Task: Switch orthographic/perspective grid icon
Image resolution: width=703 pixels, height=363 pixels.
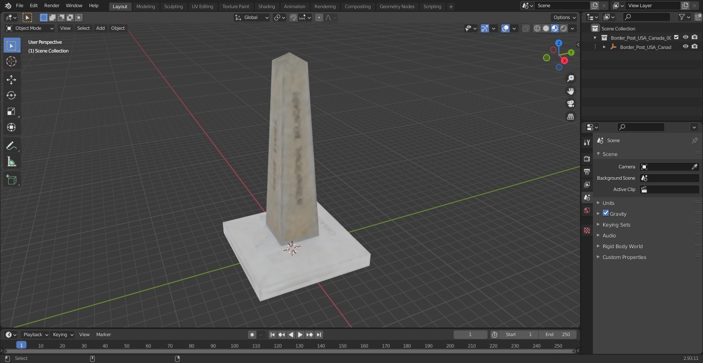Action: tap(570, 116)
